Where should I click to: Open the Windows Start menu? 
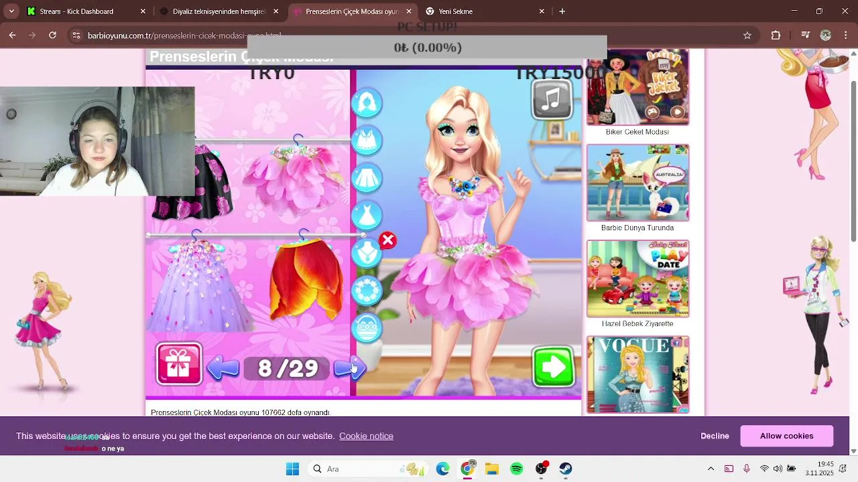[292, 469]
